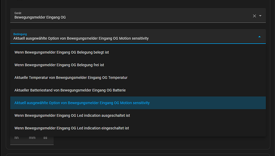Click the hh hours duration field
Screen dimensions: 275x156
click(x=16, y=138)
